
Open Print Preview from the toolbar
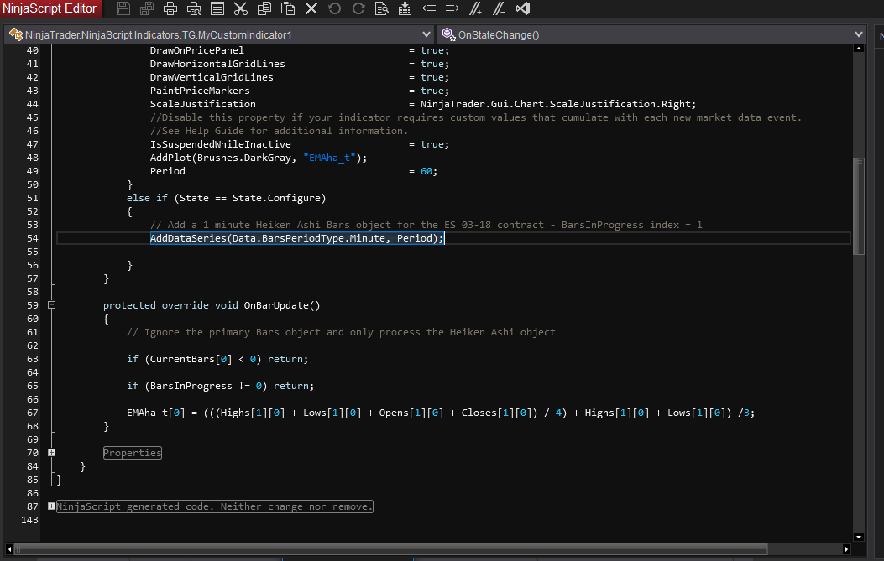coord(194,9)
